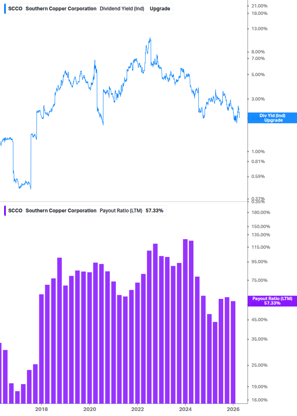Click the blue color bar beside SCCO top legend
The image size is (297, 416).
(4, 8)
